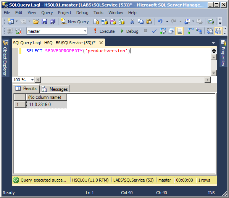Click the Copy icon
The height and width of the screenshot is (198, 229).
[140, 21]
